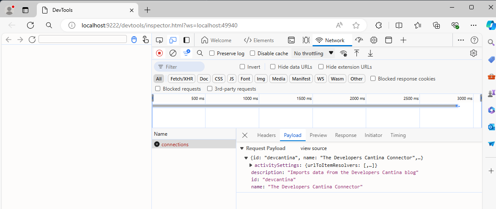Switch to the Preview tab
Viewport: 496px width, 209px height.
pyautogui.click(x=318, y=135)
